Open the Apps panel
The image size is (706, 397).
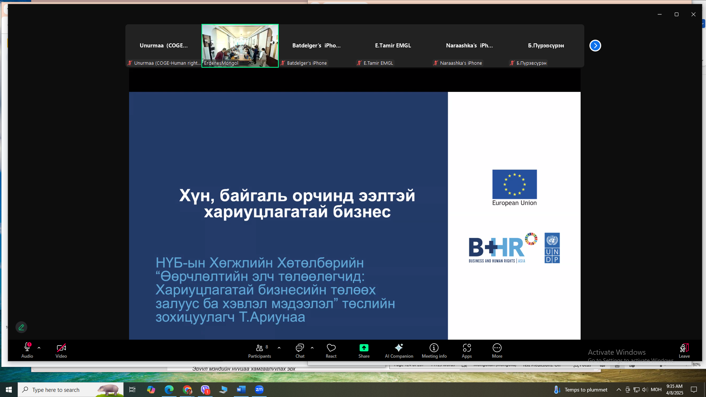467,350
